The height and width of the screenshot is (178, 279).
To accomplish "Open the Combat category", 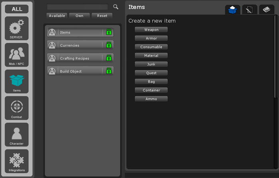I will pyautogui.click(x=16, y=108).
